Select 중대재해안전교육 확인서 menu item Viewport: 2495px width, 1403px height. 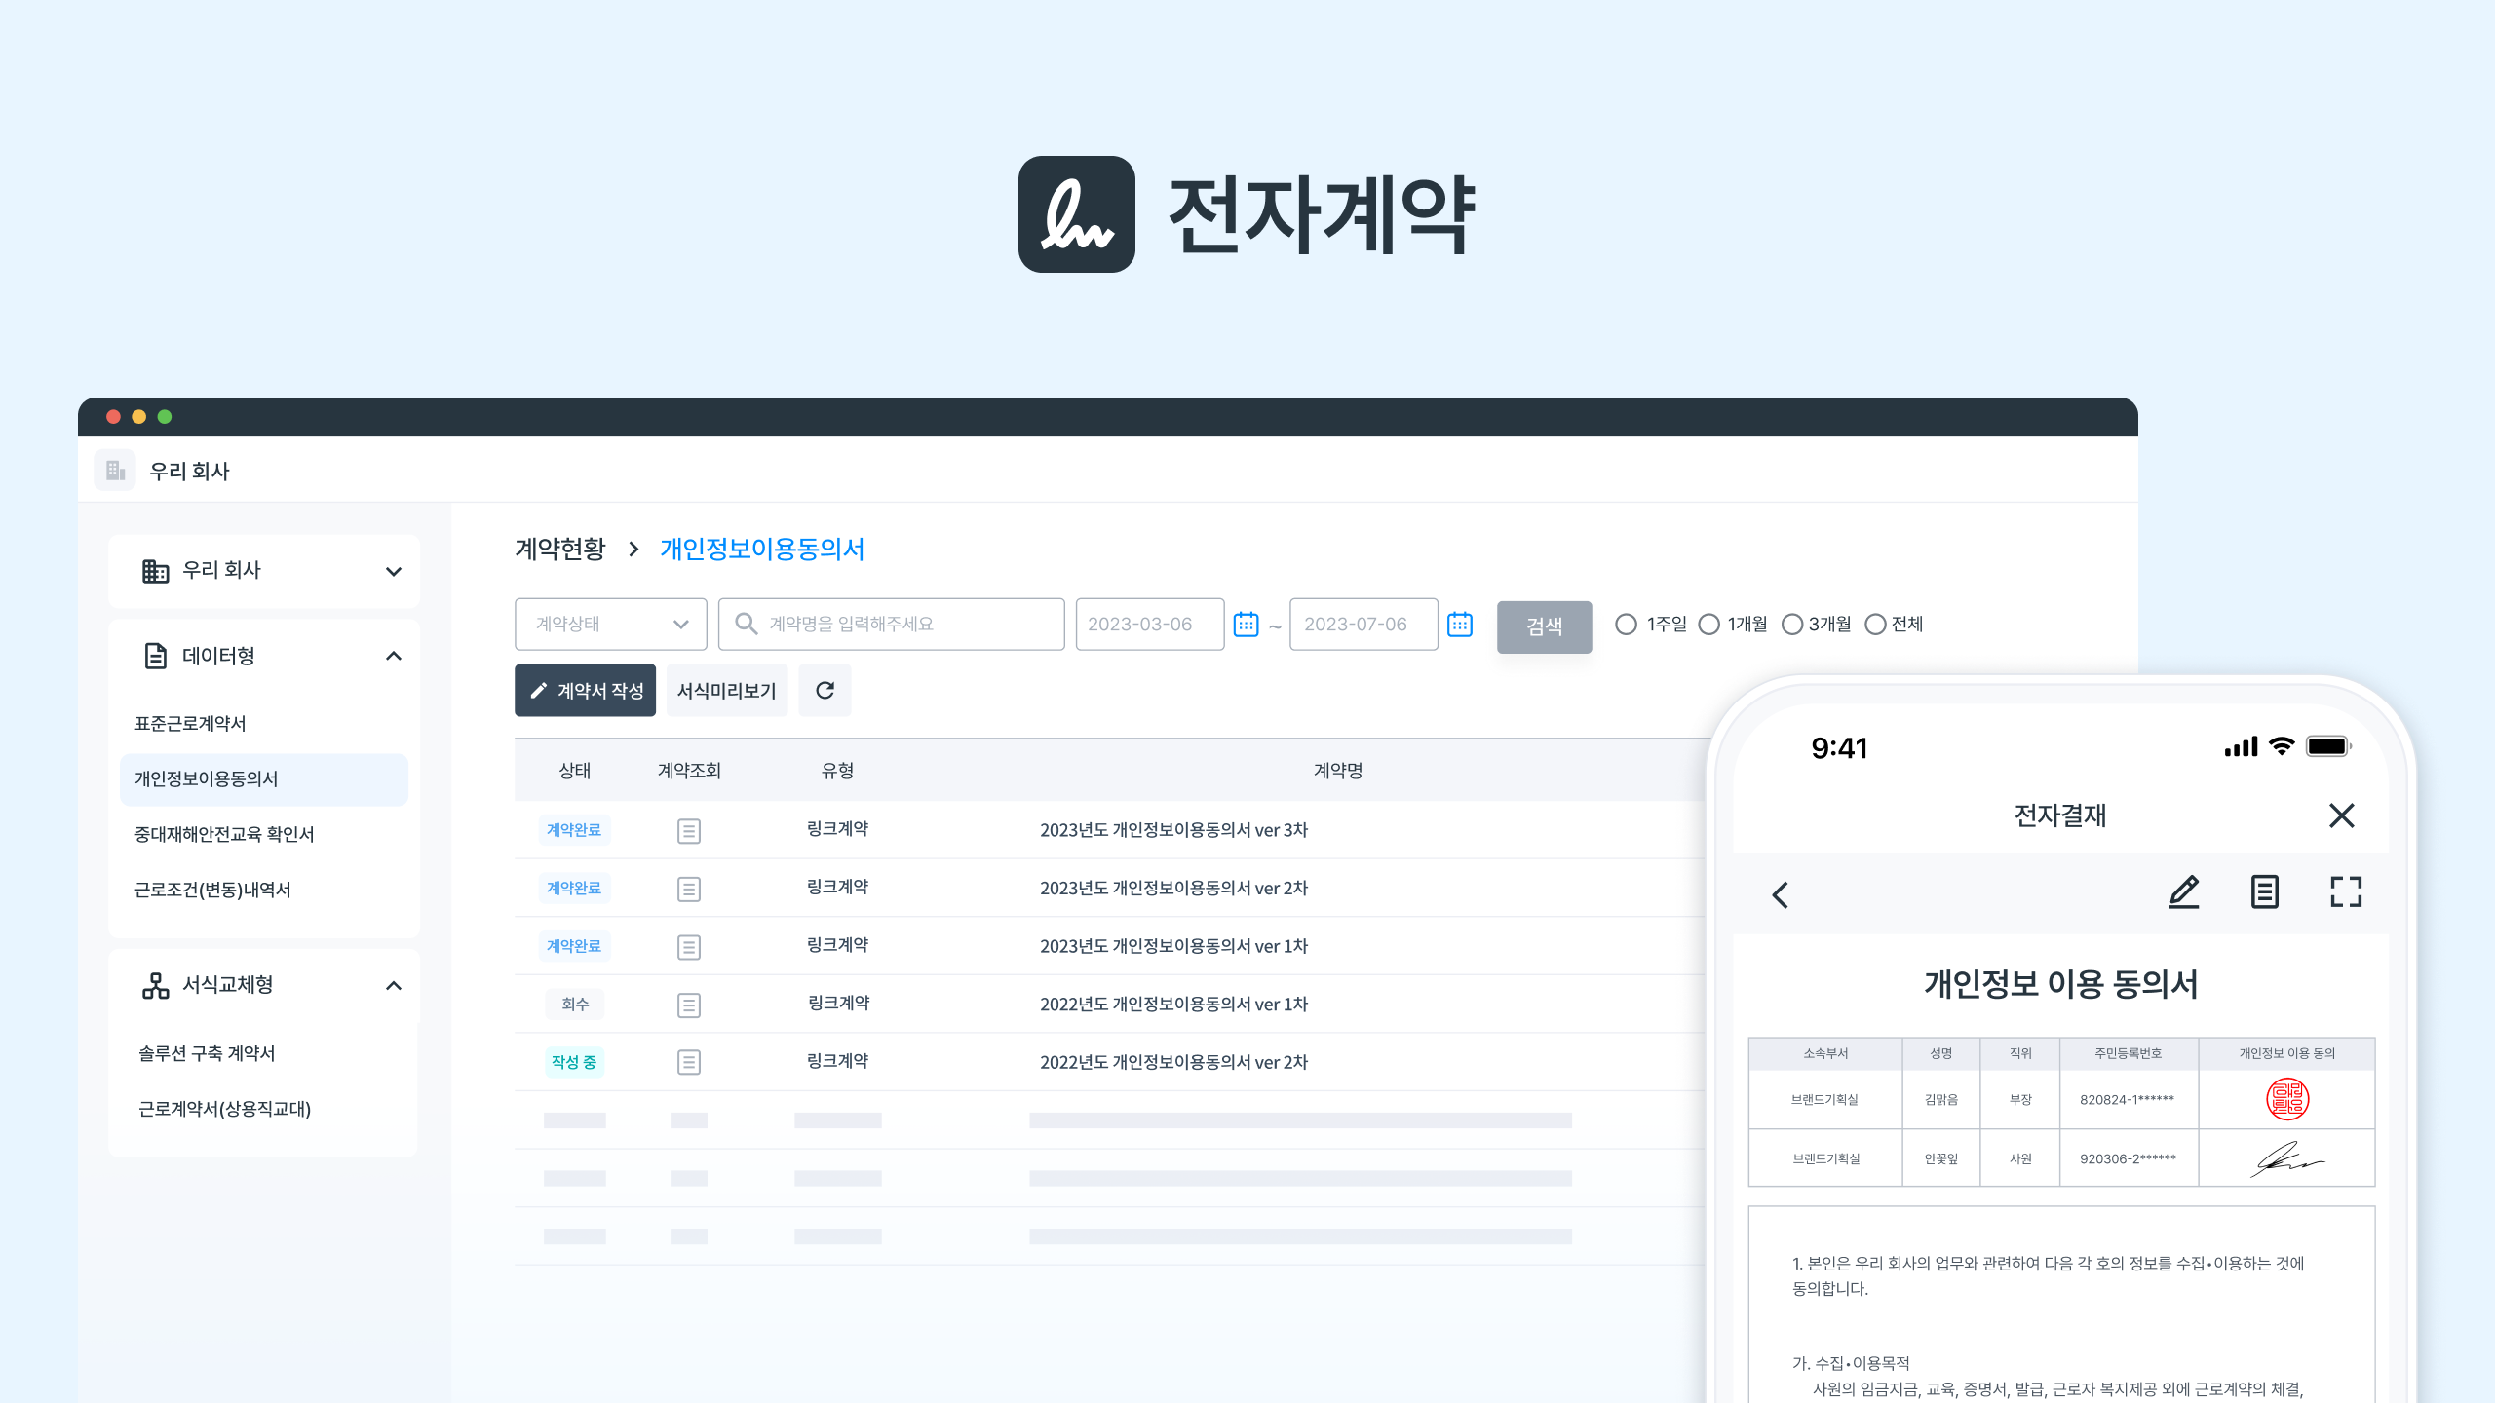[224, 835]
